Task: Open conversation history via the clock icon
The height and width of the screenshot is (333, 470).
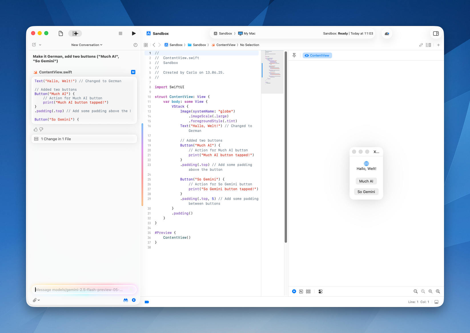Action: [x=135, y=45]
